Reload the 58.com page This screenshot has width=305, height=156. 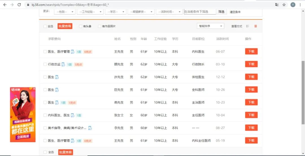19,5
